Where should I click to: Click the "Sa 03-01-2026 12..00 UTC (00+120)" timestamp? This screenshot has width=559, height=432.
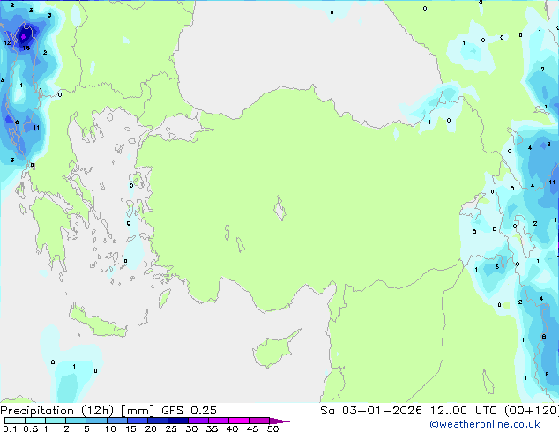[439, 411]
